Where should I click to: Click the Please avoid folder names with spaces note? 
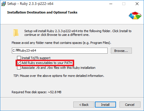coord(61,43)
